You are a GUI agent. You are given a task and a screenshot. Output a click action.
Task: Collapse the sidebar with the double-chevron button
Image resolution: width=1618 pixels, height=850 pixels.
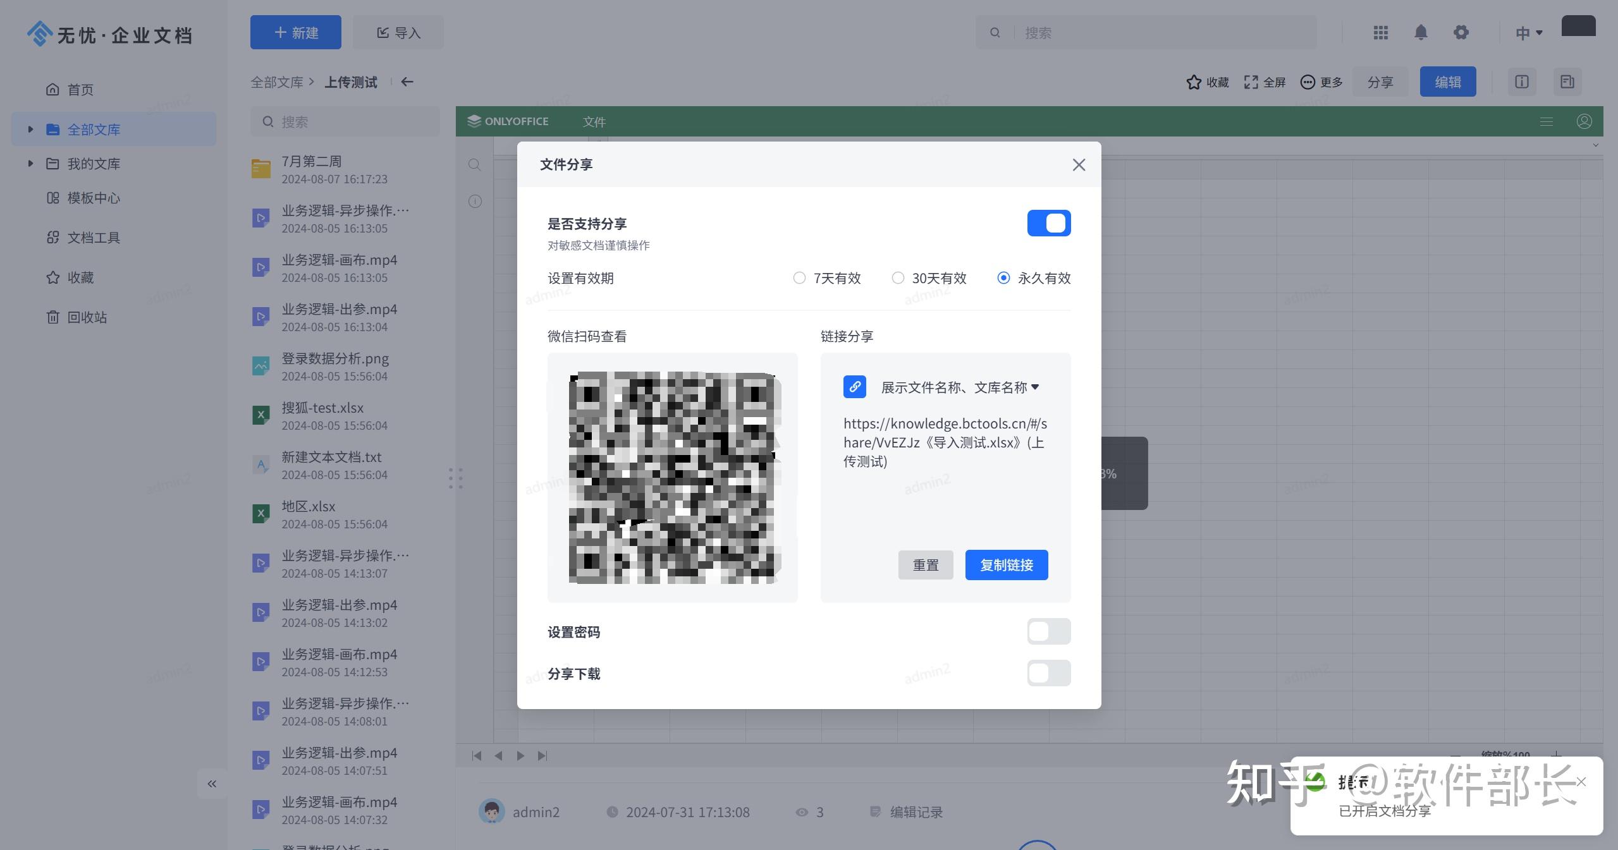212,784
